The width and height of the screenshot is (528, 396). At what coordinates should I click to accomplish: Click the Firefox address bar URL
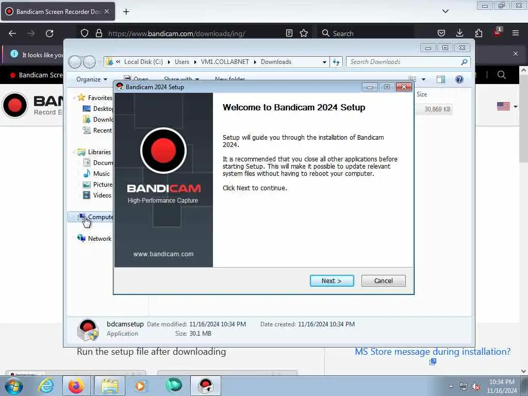[x=176, y=34]
